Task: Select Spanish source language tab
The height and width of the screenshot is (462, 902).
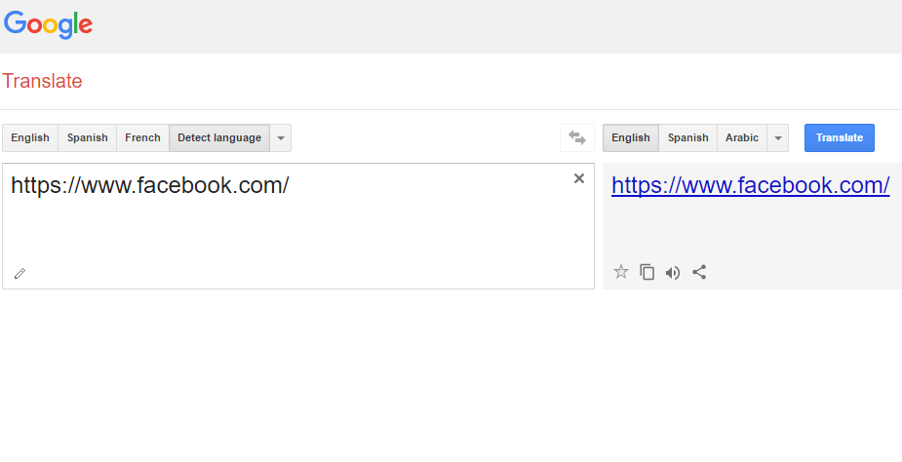Action: 88,138
